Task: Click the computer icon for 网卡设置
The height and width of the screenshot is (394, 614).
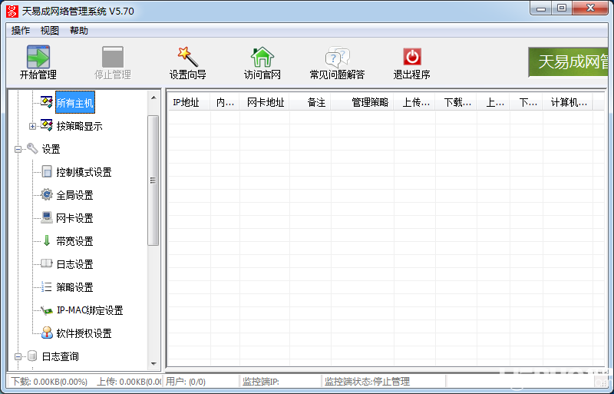Action: pyautogui.click(x=47, y=217)
